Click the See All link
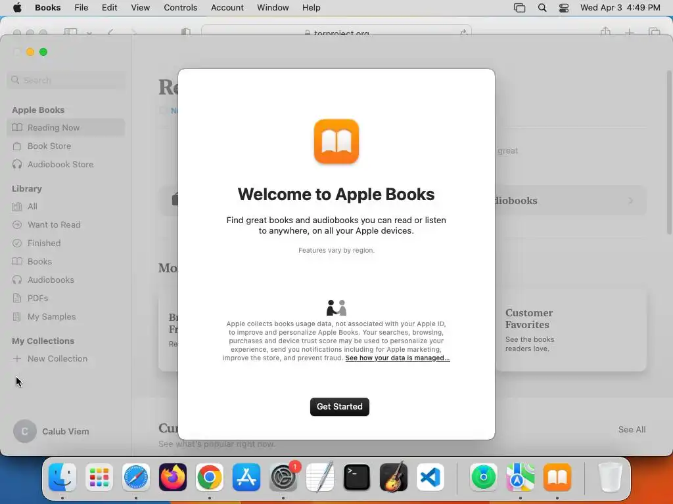 632,429
